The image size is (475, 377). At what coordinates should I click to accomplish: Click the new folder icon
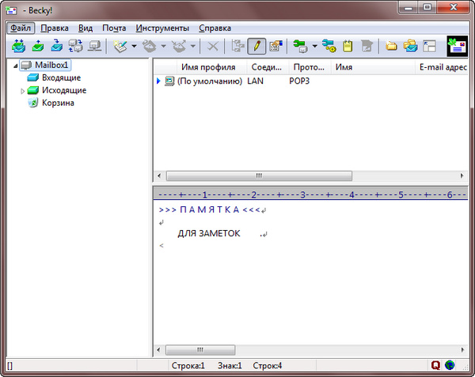pos(391,47)
